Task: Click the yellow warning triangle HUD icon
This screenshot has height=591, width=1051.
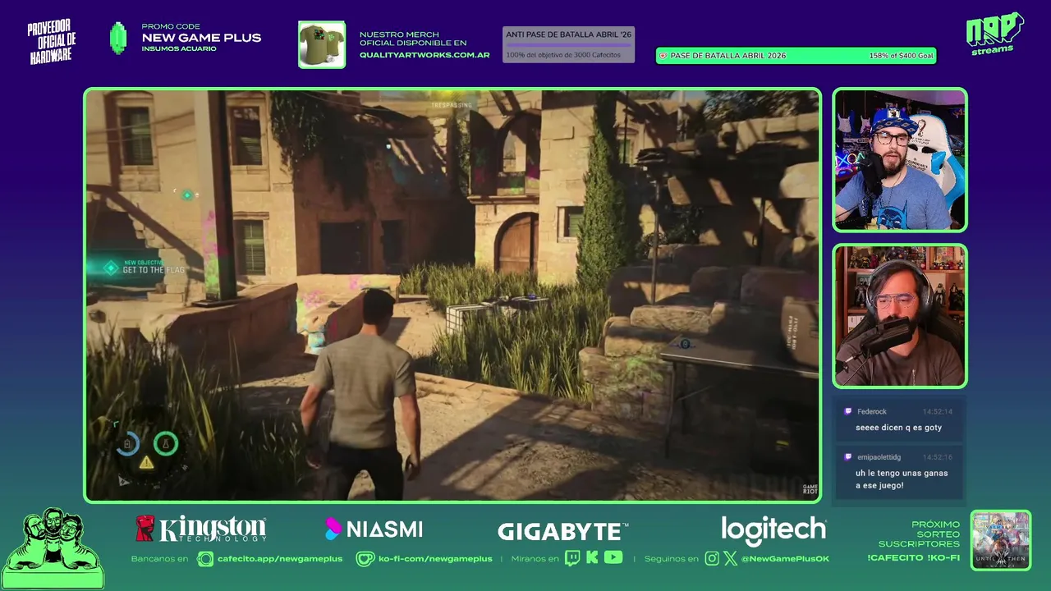Action: (146, 463)
